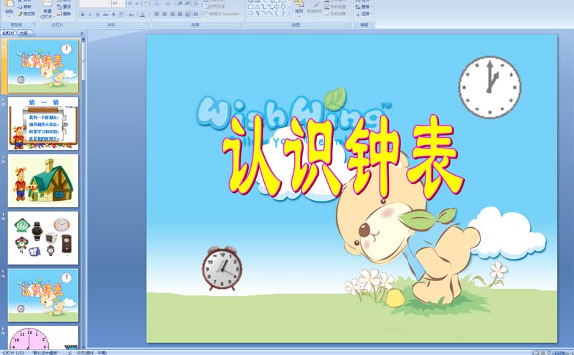Click Select (选择) dropdown

(x=364, y=14)
